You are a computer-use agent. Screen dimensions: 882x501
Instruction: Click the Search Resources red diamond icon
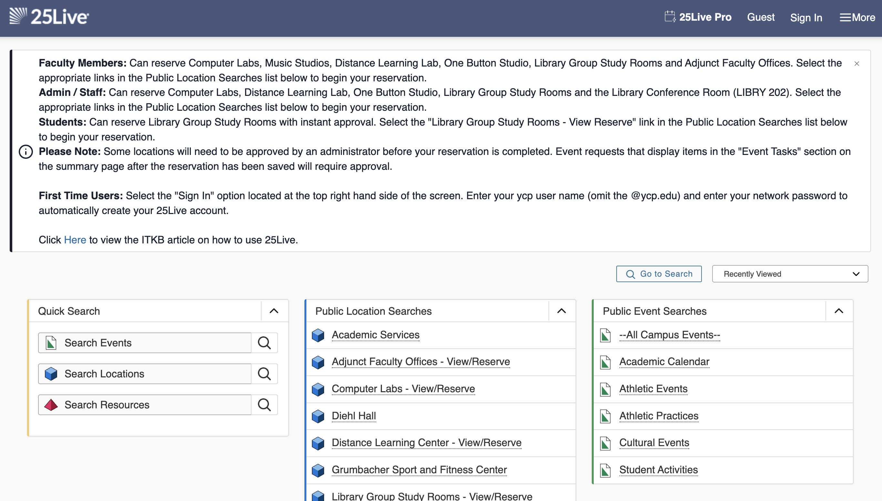pyautogui.click(x=51, y=405)
